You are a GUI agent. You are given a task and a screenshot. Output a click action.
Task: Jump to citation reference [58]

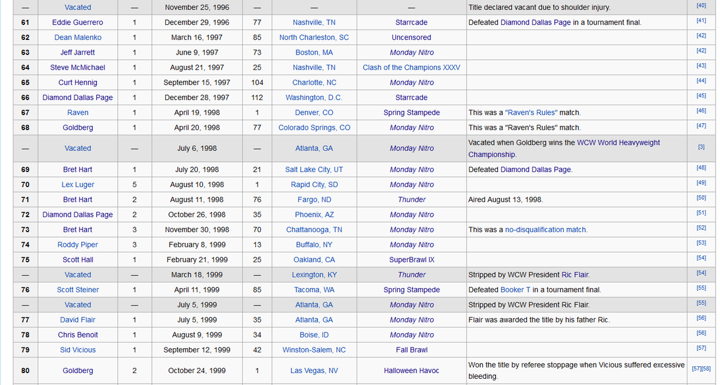point(706,369)
